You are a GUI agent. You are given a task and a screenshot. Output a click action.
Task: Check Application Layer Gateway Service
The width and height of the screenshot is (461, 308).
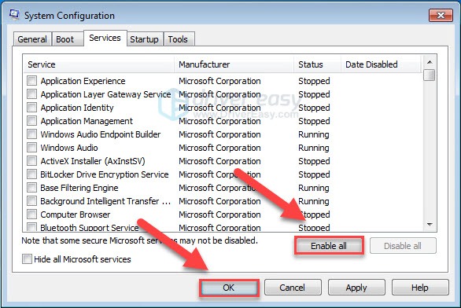(x=31, y=94)
